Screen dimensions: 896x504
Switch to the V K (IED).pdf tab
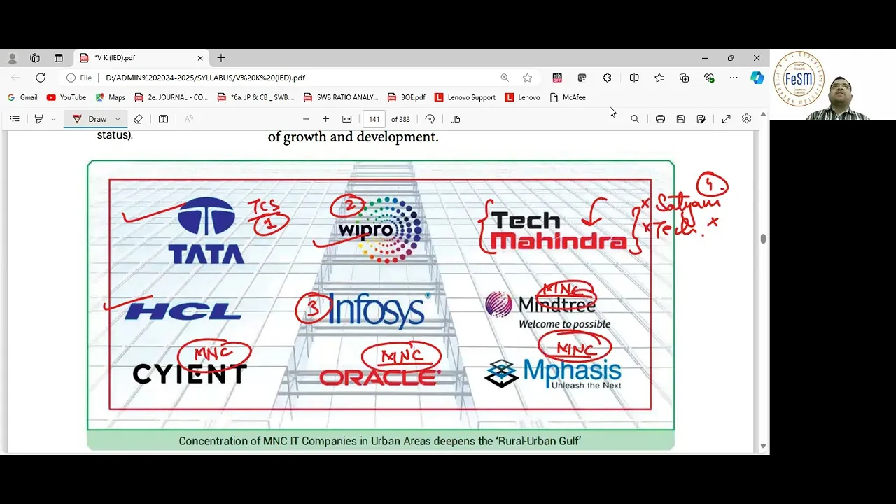point(140,58)
